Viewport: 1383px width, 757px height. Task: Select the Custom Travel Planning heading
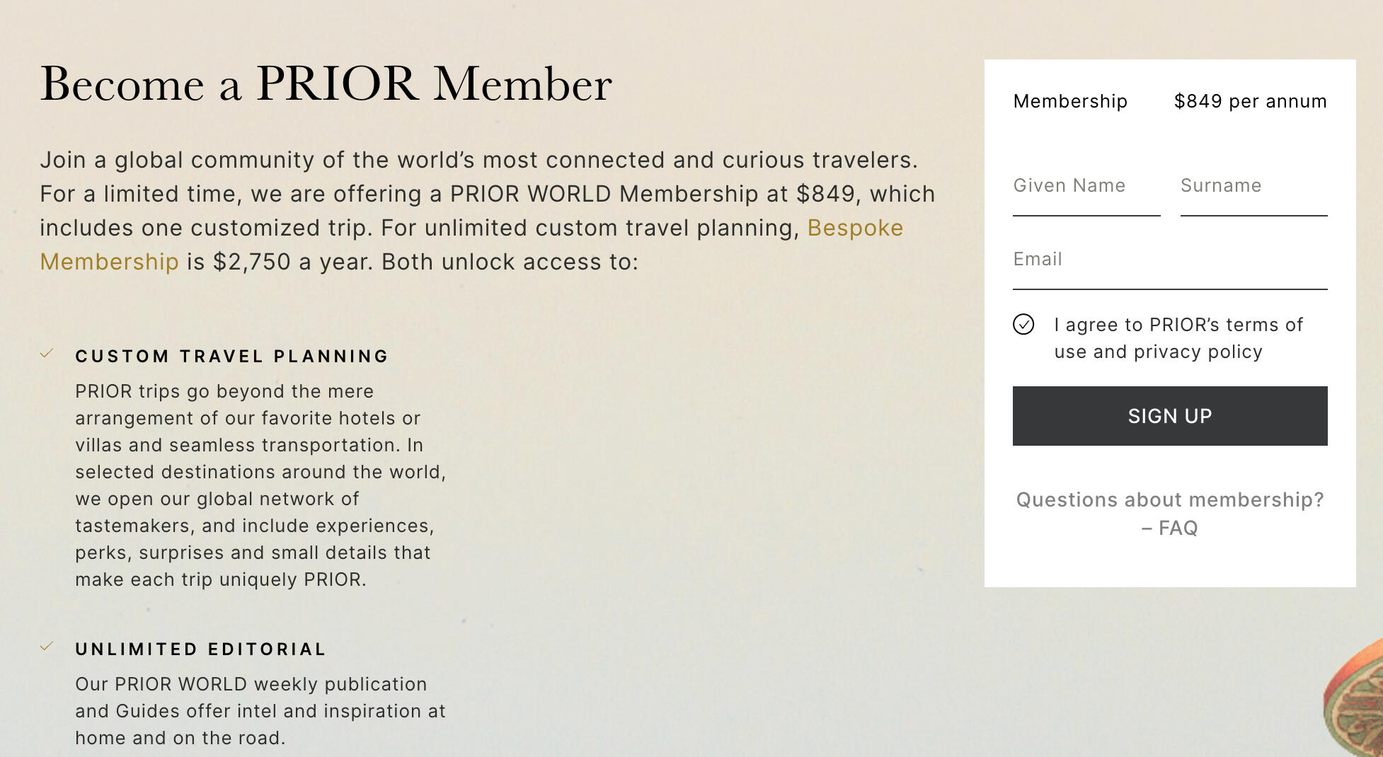click(232, 357)
